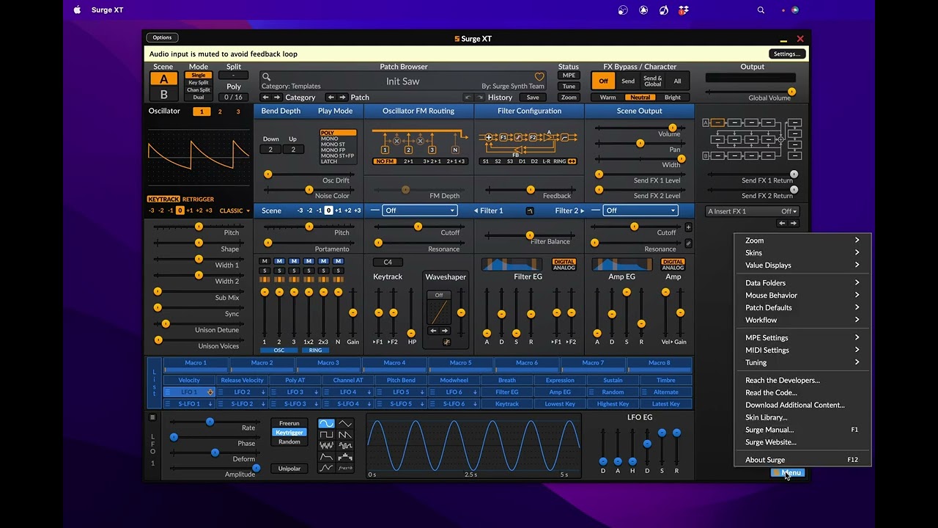
Task: Click the Macro 1 modulation source
Action: click(196, 363)
